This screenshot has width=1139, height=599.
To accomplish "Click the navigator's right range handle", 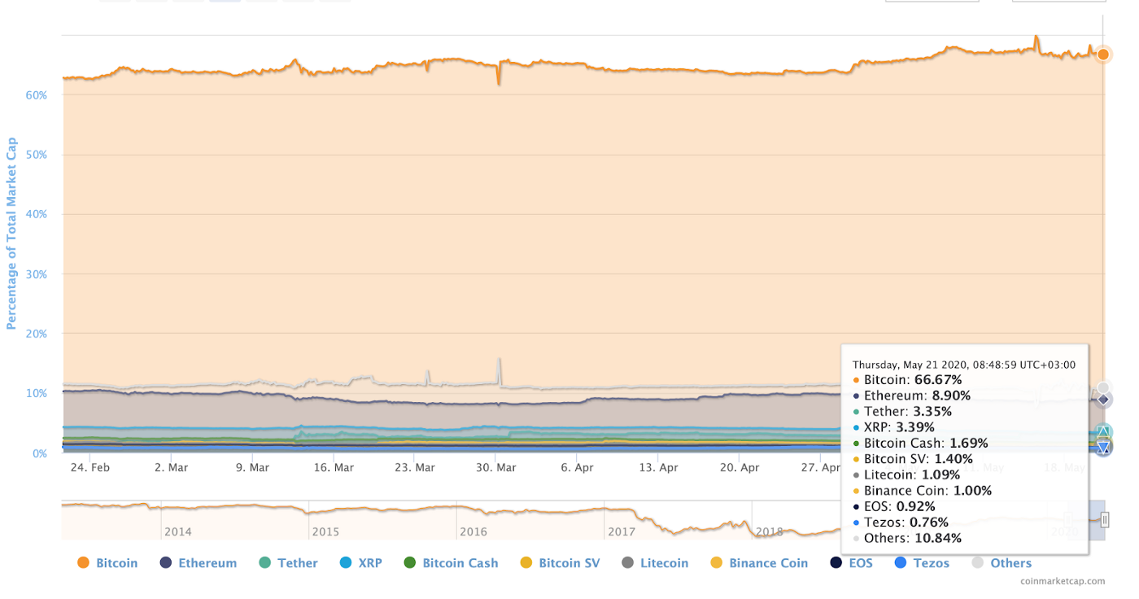I will click(x=1105, y=519).
